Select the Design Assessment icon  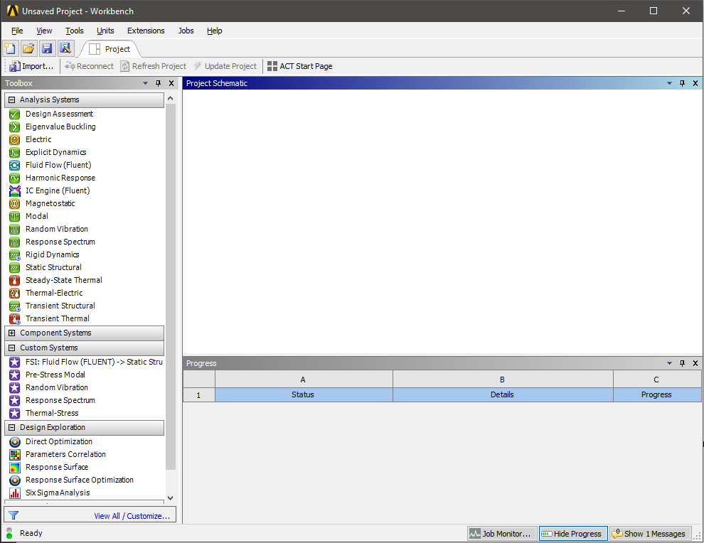click(x=15, y=114)
